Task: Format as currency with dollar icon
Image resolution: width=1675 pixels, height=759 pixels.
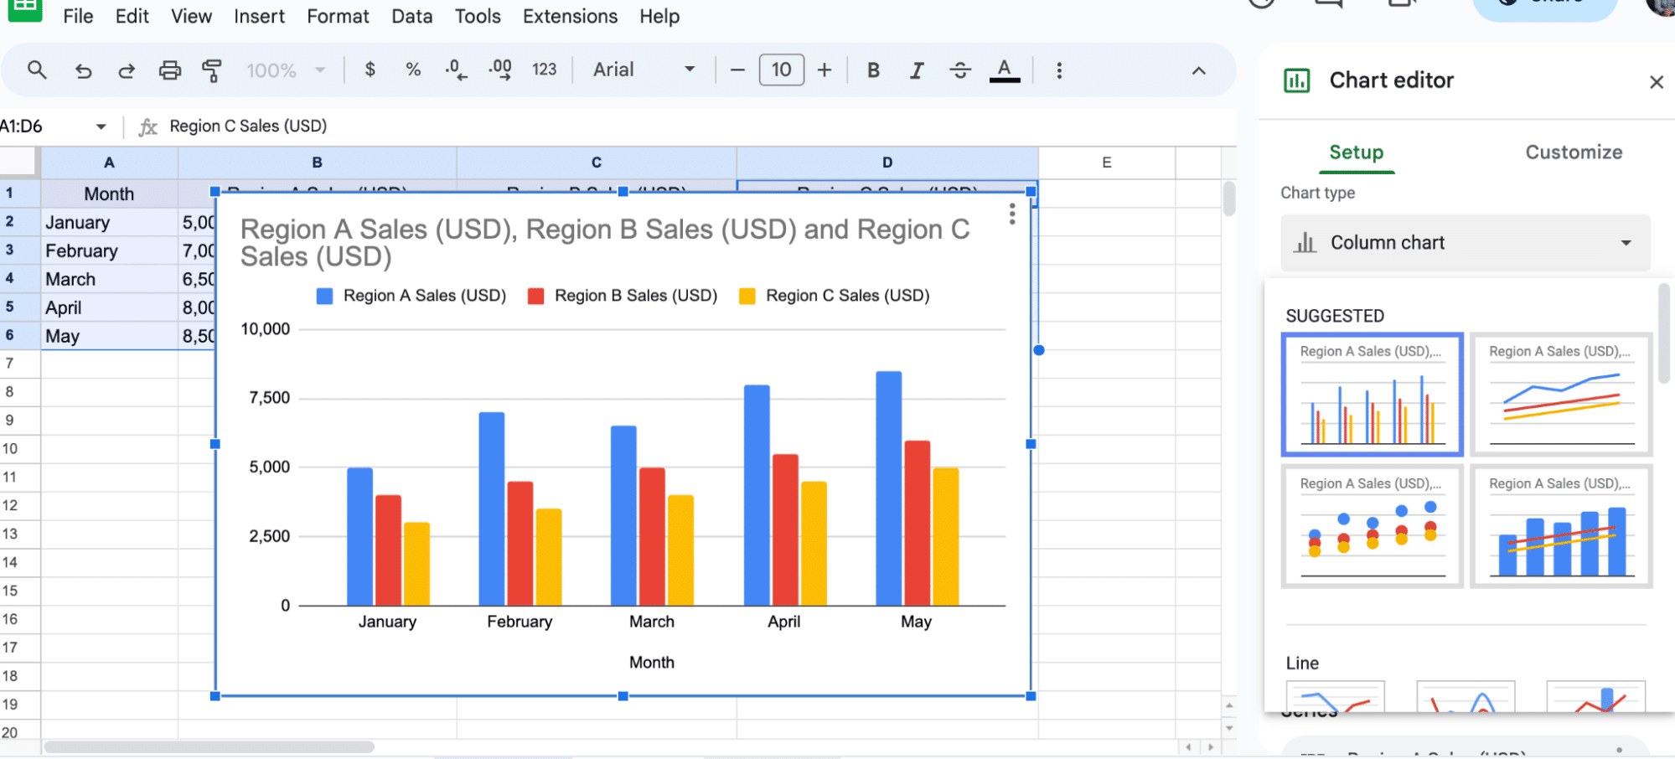Action: click(370, 70)
